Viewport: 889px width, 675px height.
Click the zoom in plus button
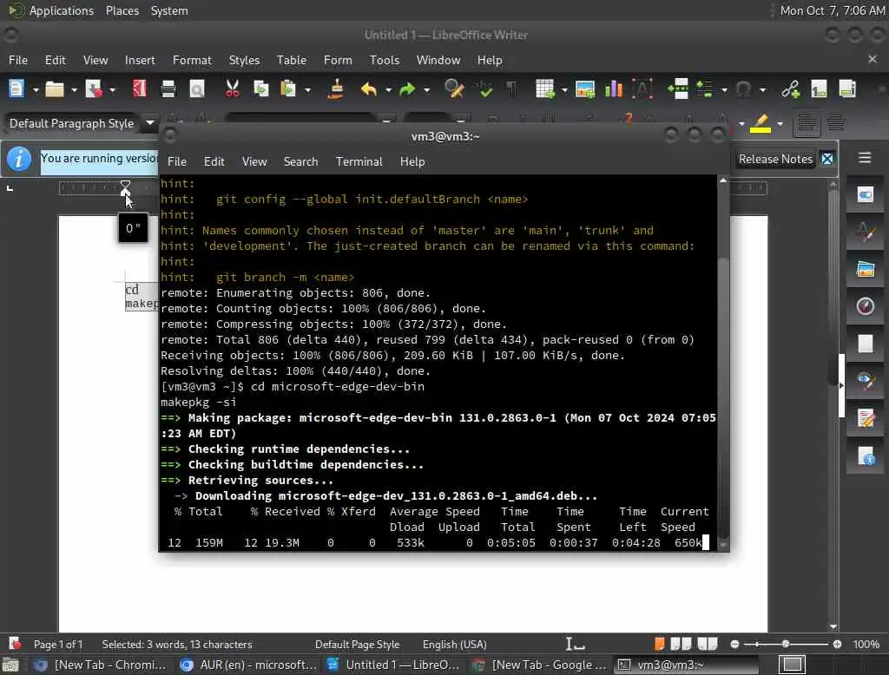pos(837,645)
